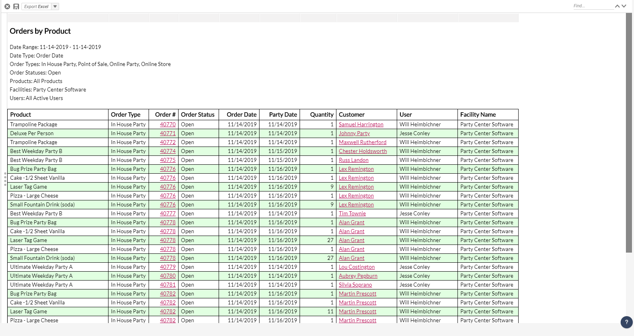
Task: Open order 40774 link
Action: coord(168,151)
